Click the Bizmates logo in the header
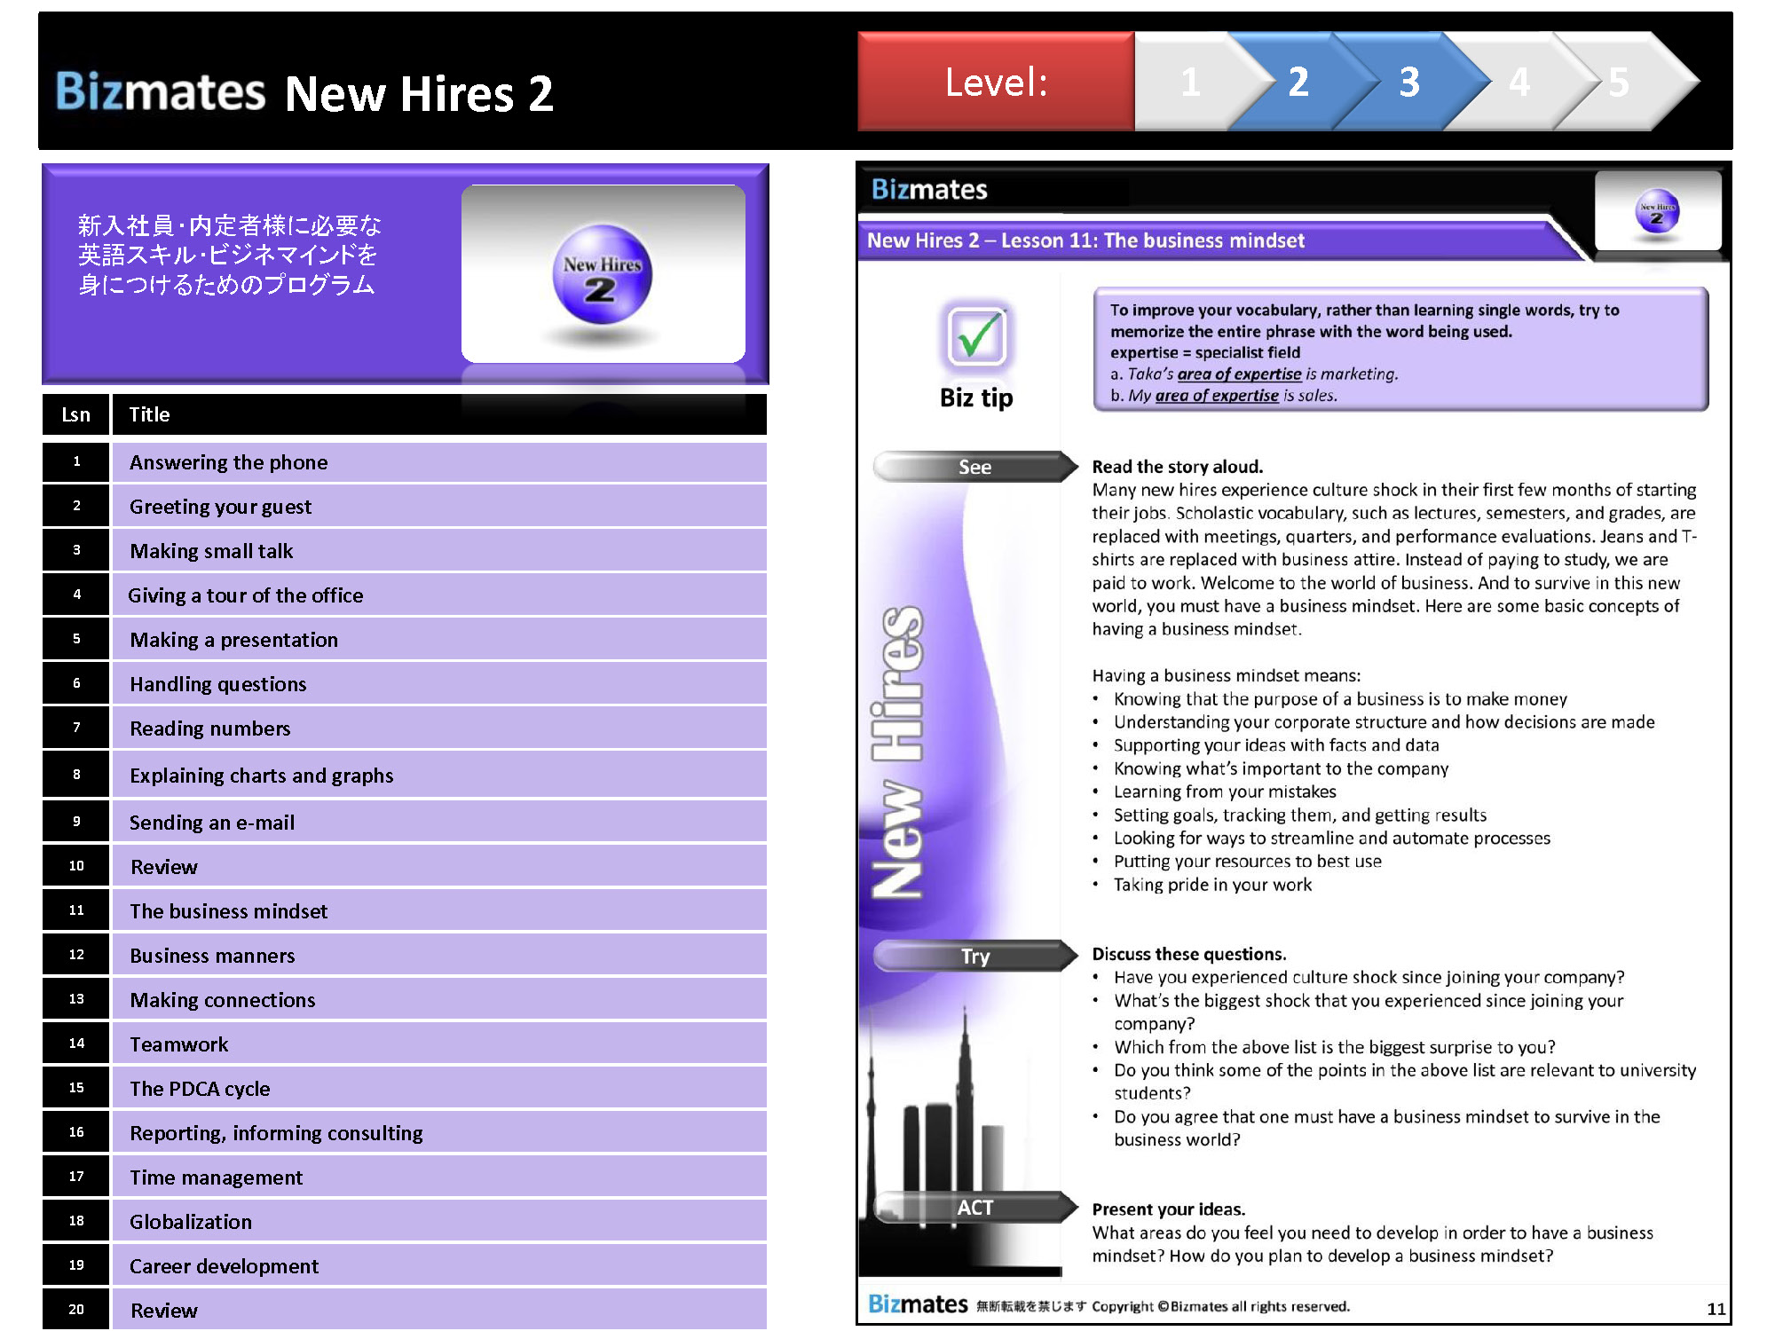This screenshot has height=1331, width=1775. coord(160,91)
